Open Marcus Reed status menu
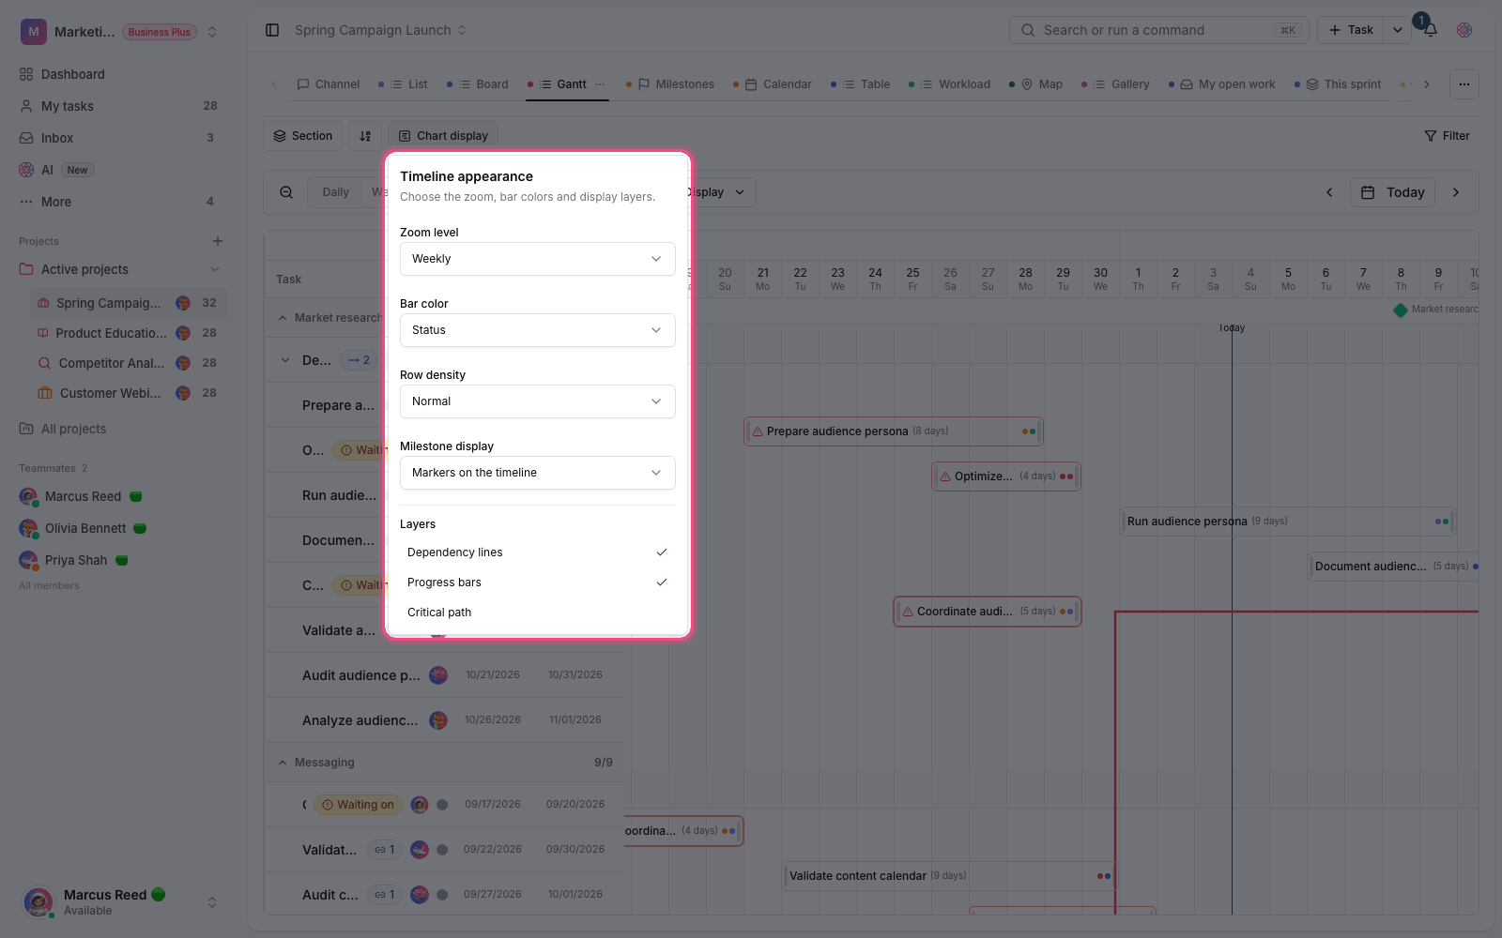The image size is (1502, 938). [x=212, y=902]
